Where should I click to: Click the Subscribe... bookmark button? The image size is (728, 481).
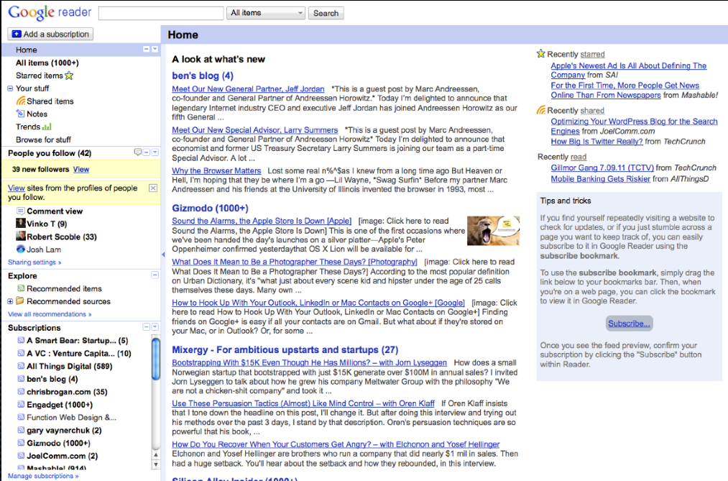pyautogui.click(x=629, y=323)
